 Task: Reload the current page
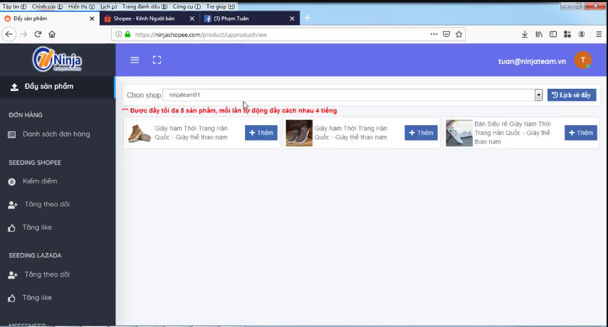(38, 34)
